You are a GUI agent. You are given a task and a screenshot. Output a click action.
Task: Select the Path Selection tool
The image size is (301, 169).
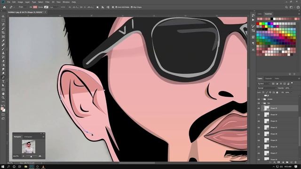[x=3, y=85]
